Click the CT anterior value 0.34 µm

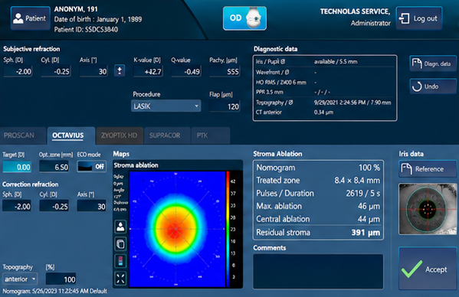pyautogui.click(x=323, y=113)
